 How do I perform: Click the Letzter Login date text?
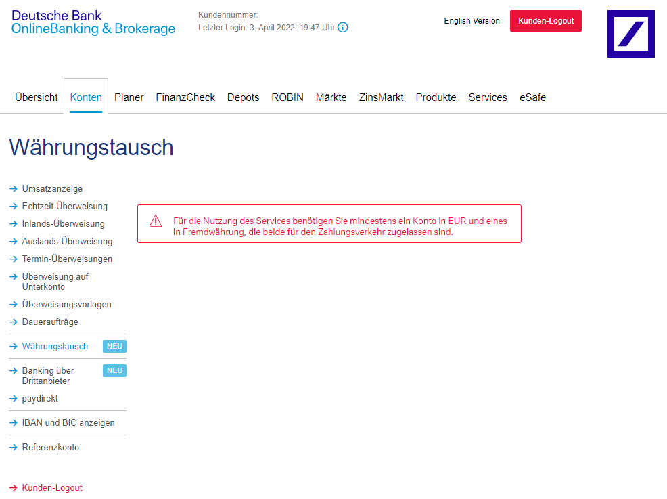[x=267, y=28]
